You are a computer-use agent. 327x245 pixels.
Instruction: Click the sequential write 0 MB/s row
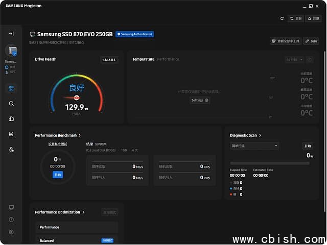pos(118,178)
